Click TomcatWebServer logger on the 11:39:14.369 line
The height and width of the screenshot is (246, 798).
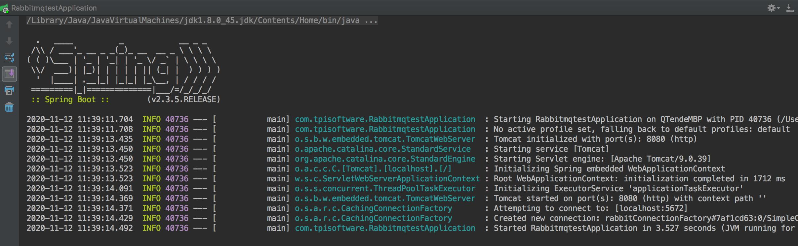point(385,199)
